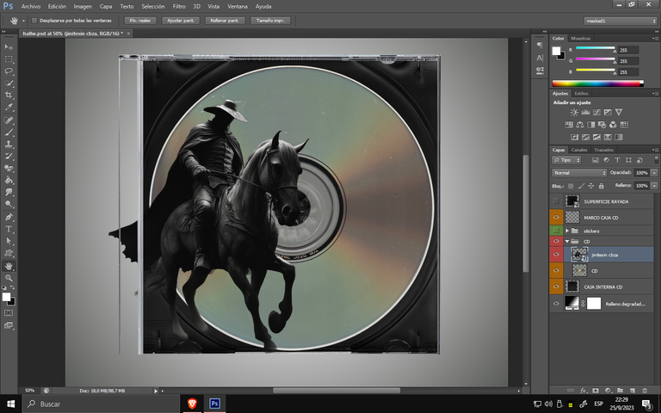Image resolution: width=661 pixels, height=413 pixels.
Task: Hide the CD group folder
Action: tap(556, 241)
